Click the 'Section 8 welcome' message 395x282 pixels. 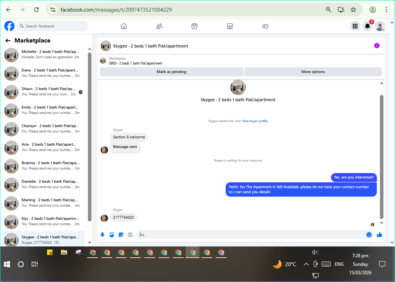(129, 137)
